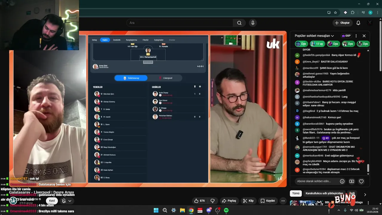Click the tag-shaped extension icon
The image size is (382, 215).
[x=345, y=13]
